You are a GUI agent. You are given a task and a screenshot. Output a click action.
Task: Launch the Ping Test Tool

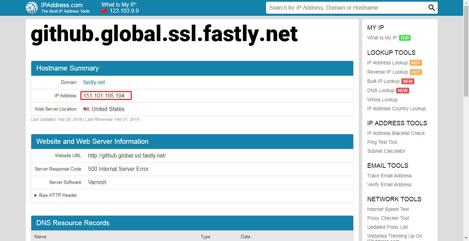coord(382,142)
